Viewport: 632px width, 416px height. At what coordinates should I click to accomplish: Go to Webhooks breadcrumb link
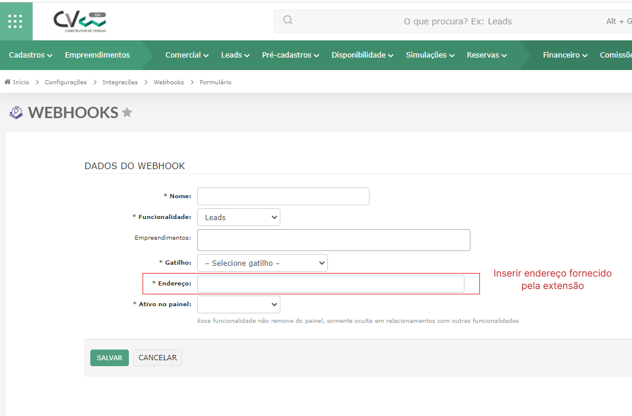click(x=169, y=82)
